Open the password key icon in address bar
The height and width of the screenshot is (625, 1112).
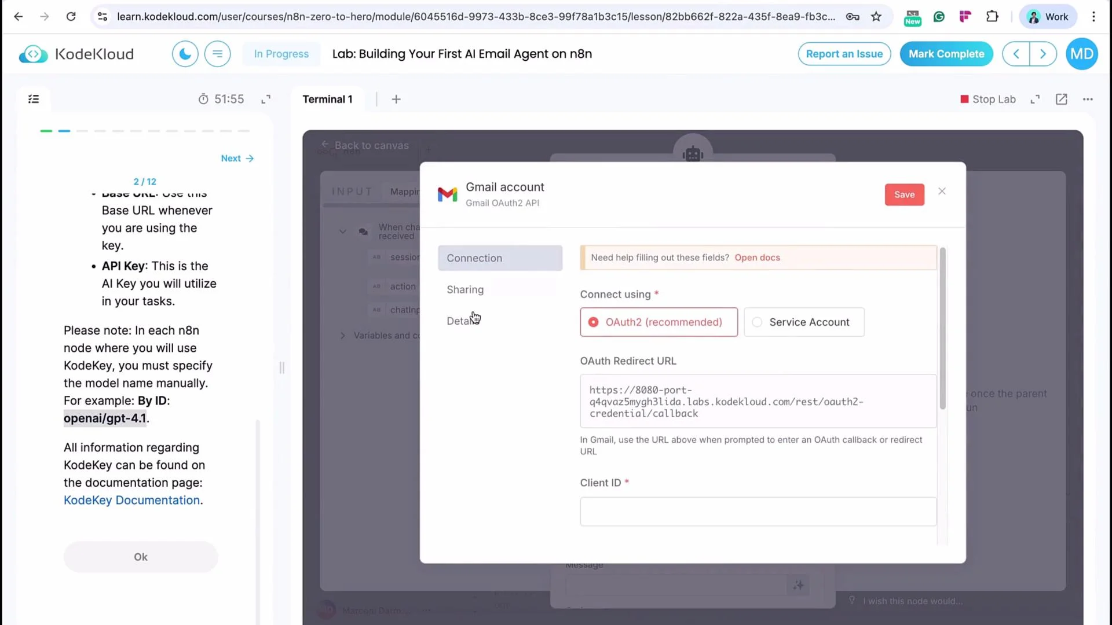(853, 17)
